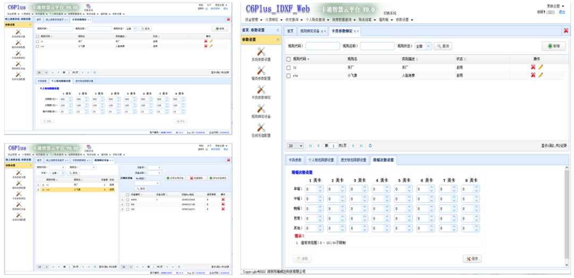This screenshot has height=278, width=574.
Task: Open the 规则状态 全部 dropdown in C6Plus_IDXF_Web
Action: coord(428,46)
